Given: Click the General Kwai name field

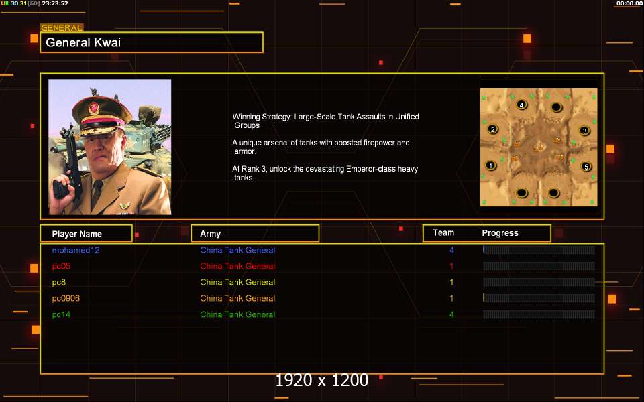Looking at the screenshot, I should coord(152,42).
